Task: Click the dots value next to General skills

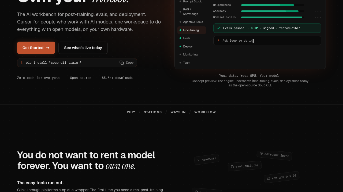Action: 318,17
